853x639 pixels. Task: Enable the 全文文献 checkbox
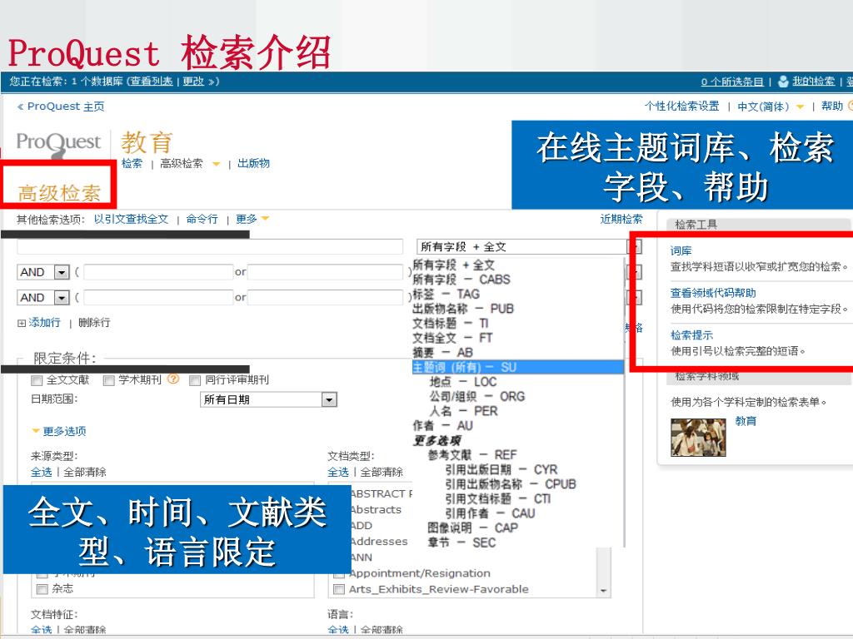pos(35,380)
